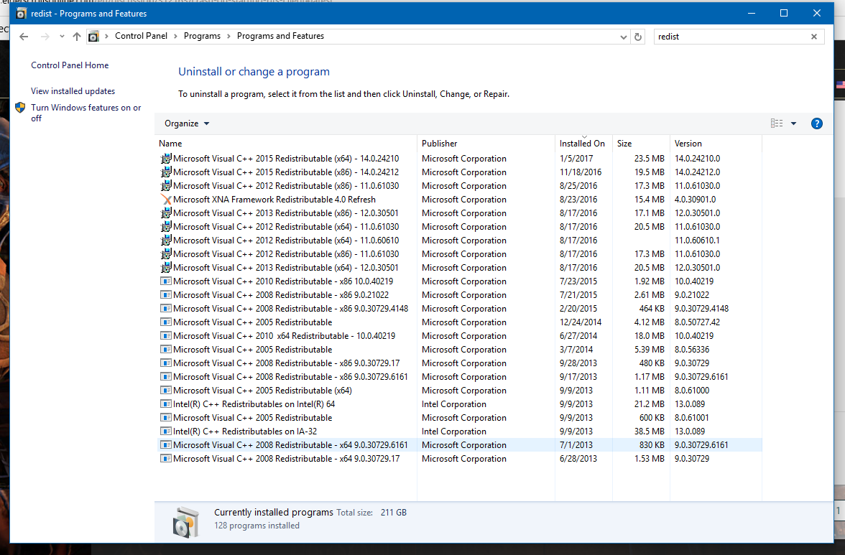Click icon of Visual C++ 2008 x64 9.0.30729.17
845x555 pixels.
pyautogui.click(x=166, y=459)
